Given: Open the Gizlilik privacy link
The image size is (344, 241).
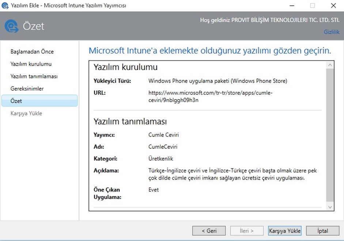Looking at the screenshot, I should [x=332, y=32].
